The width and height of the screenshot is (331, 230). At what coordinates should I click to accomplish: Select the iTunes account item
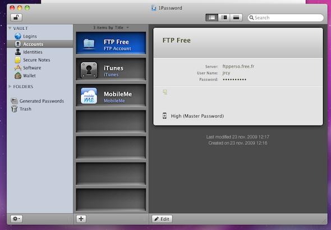111,69
